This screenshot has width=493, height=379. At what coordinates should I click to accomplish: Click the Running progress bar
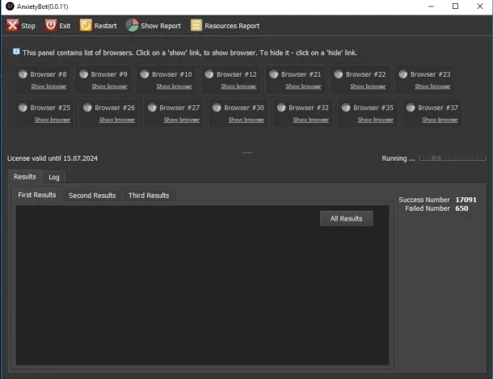[452, 158]
